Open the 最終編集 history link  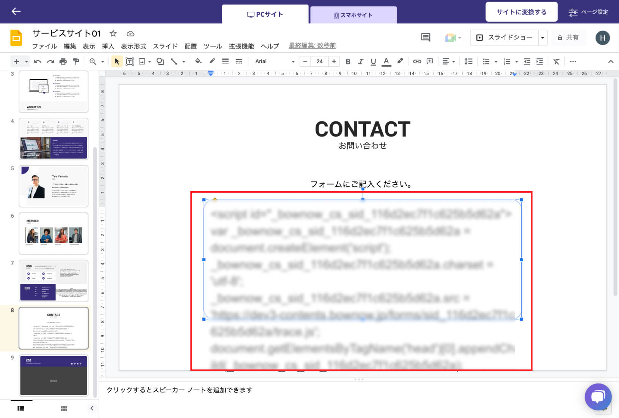312,46
